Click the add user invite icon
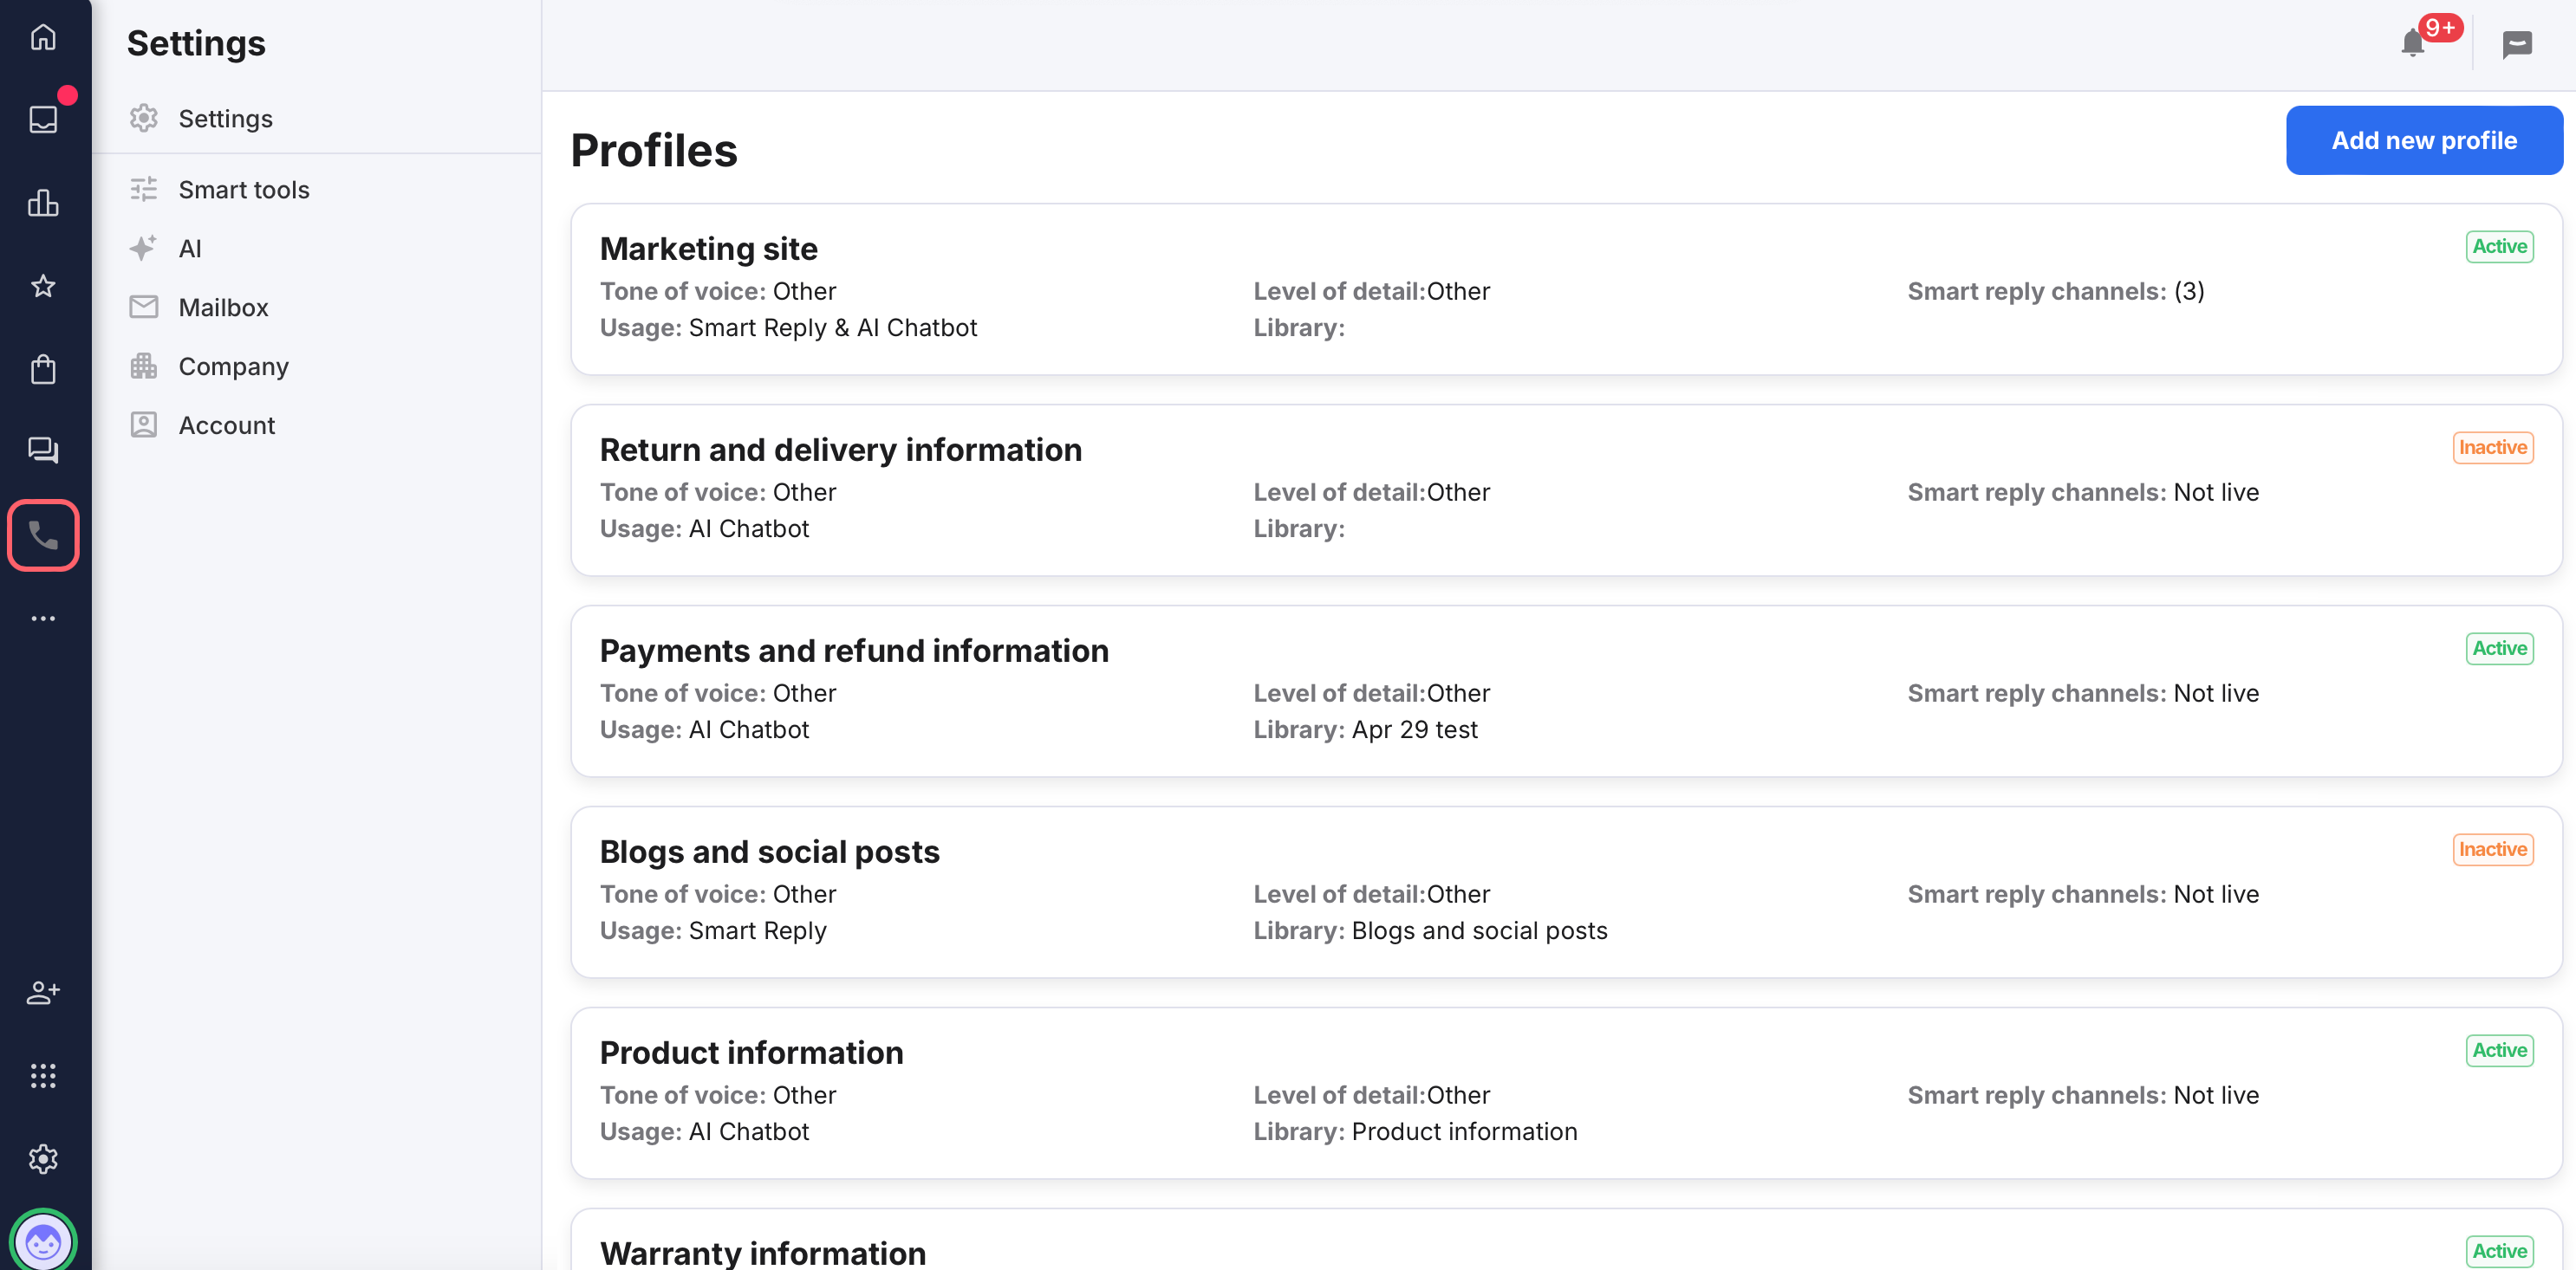The width and height of the screenshot is (2576, 1270). pos(43,992)
